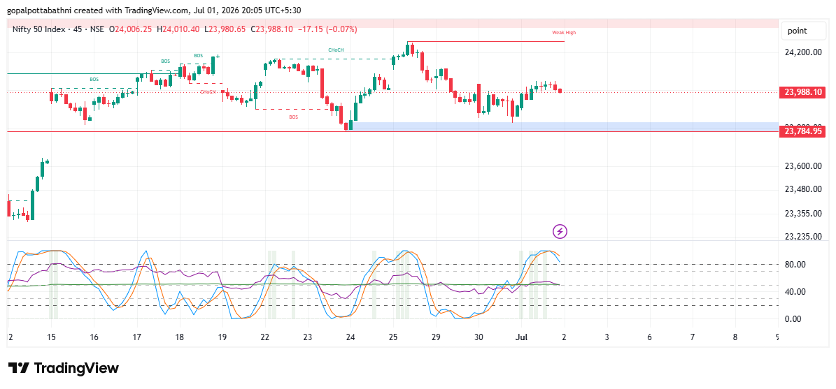This screenshot has height=389, width=836.
Task: Select the red 'CHoCH' label near the 19th
Action: click(x=208, y=92)
